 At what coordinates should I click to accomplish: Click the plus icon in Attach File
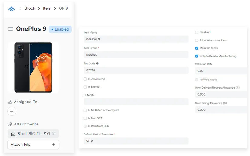coord(54,145)
